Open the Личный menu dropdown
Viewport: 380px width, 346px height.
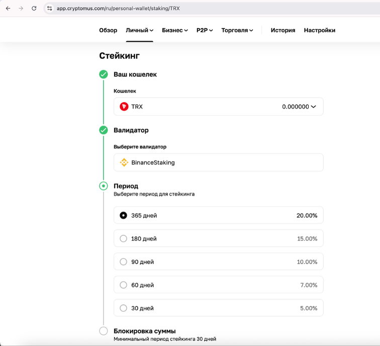(x=139, y=30)
